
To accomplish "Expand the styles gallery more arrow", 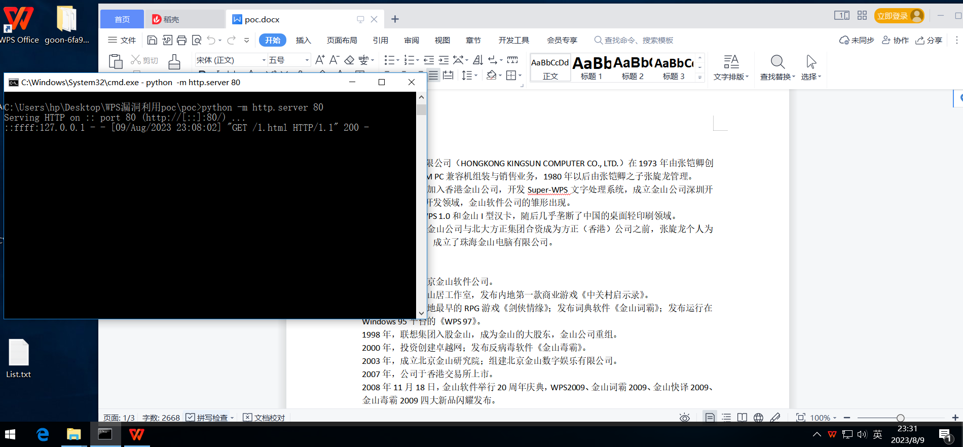I will click(700, 77).
